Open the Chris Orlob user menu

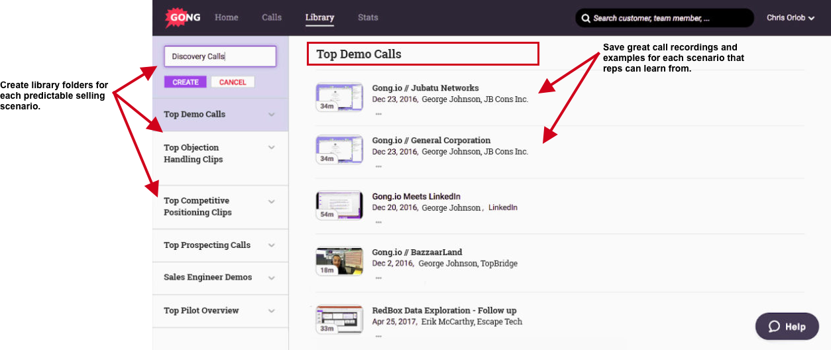[x=791, y=18]
